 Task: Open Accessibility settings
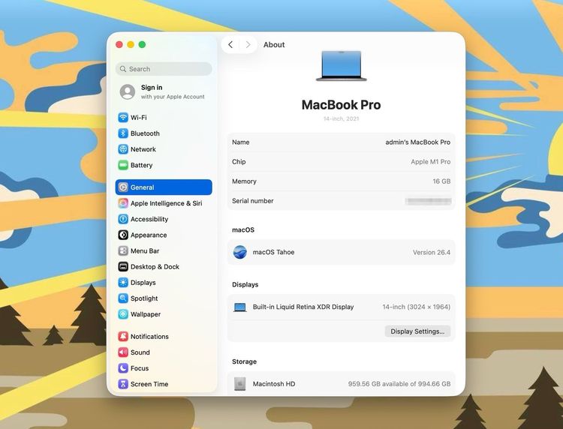click(x=164, y=219)
